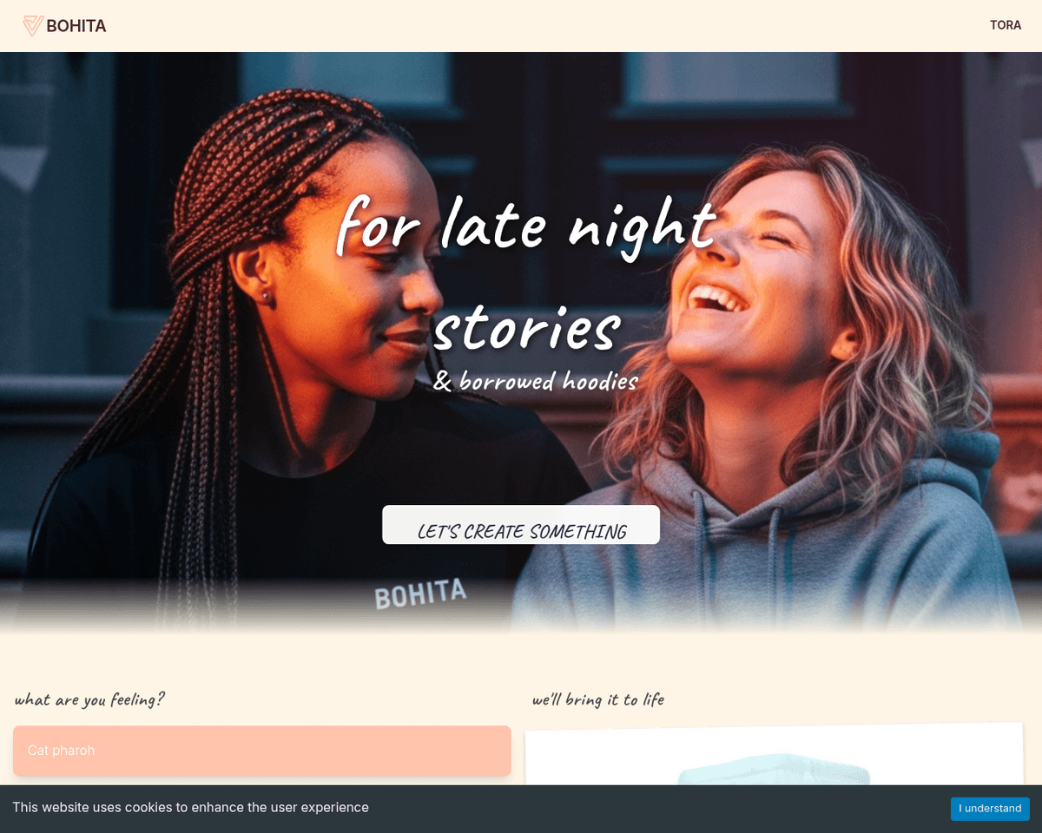The image size is (1042, 833).
Task: Select the light blue product preview image
Action: click(773, 772)
